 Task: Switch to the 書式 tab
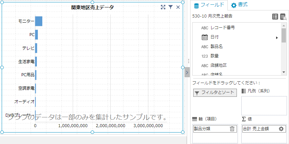pyautogui.click(x=239, y=5)
